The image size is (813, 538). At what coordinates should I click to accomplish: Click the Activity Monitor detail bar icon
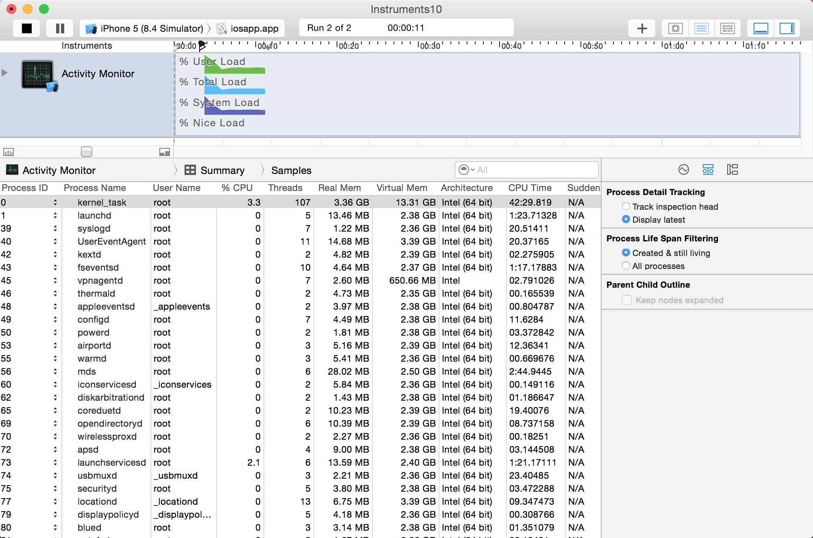click(x=12, y=170)
